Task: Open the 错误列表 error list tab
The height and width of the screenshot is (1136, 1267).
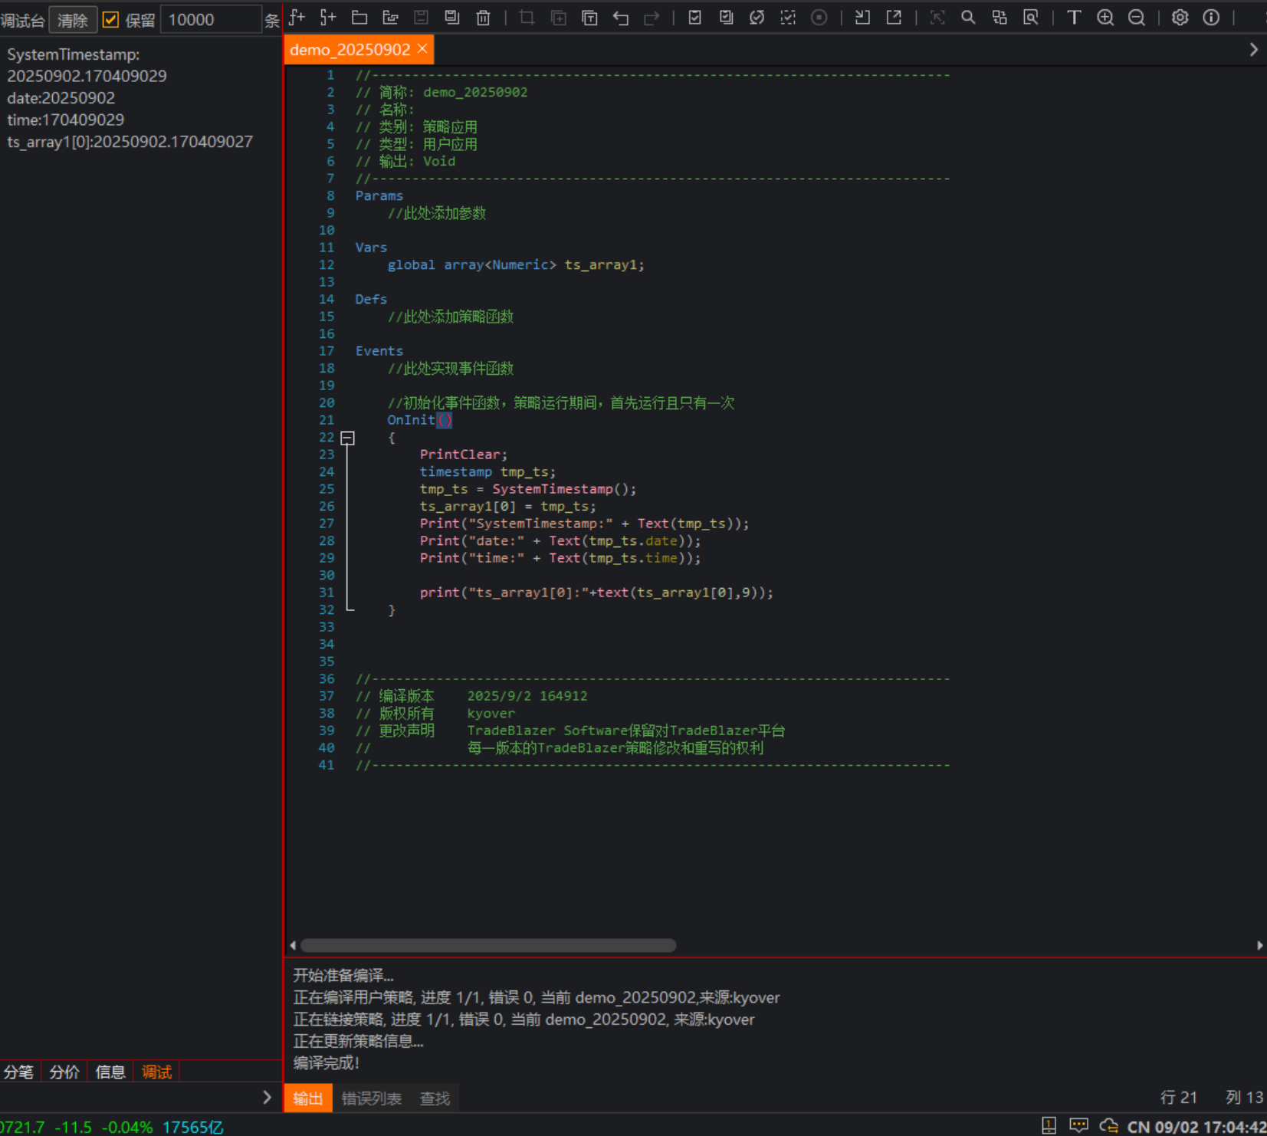Action: pos(372,1098)
